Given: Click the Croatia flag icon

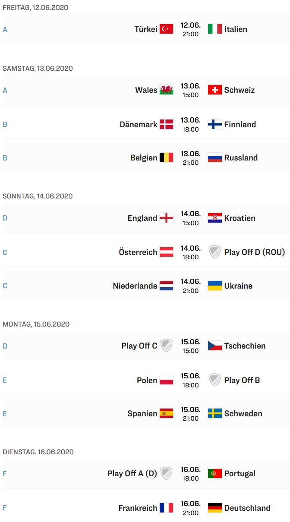Looking at the screenshot, I should click(x=214, y=218).
